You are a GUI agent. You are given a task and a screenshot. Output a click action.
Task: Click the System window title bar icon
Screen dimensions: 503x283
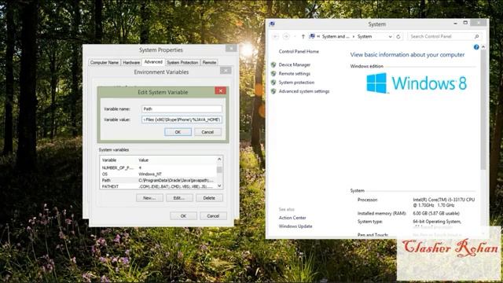[273, 24]
